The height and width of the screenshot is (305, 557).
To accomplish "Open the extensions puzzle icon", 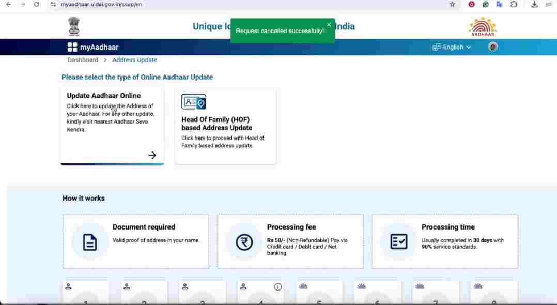I will pyautogui.click(x=513, y=5).
